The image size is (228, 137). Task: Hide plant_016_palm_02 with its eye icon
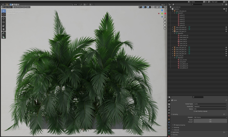coord(226,47)
